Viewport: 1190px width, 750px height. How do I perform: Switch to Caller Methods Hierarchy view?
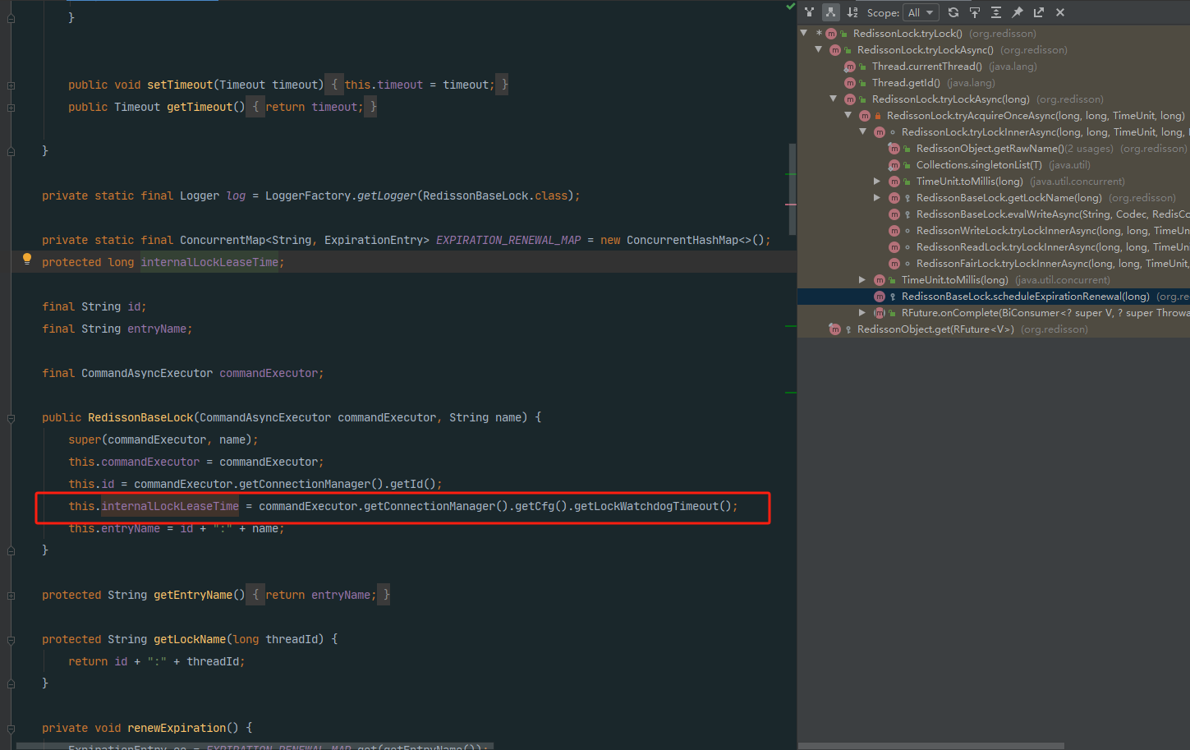810,12
